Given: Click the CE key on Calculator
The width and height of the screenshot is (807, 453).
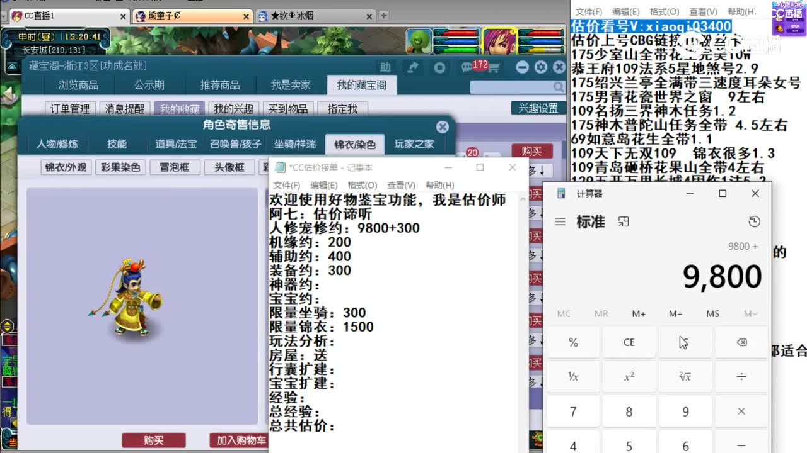Looking at the screenshot, I should pyautogui.click(x=629, y=342).
